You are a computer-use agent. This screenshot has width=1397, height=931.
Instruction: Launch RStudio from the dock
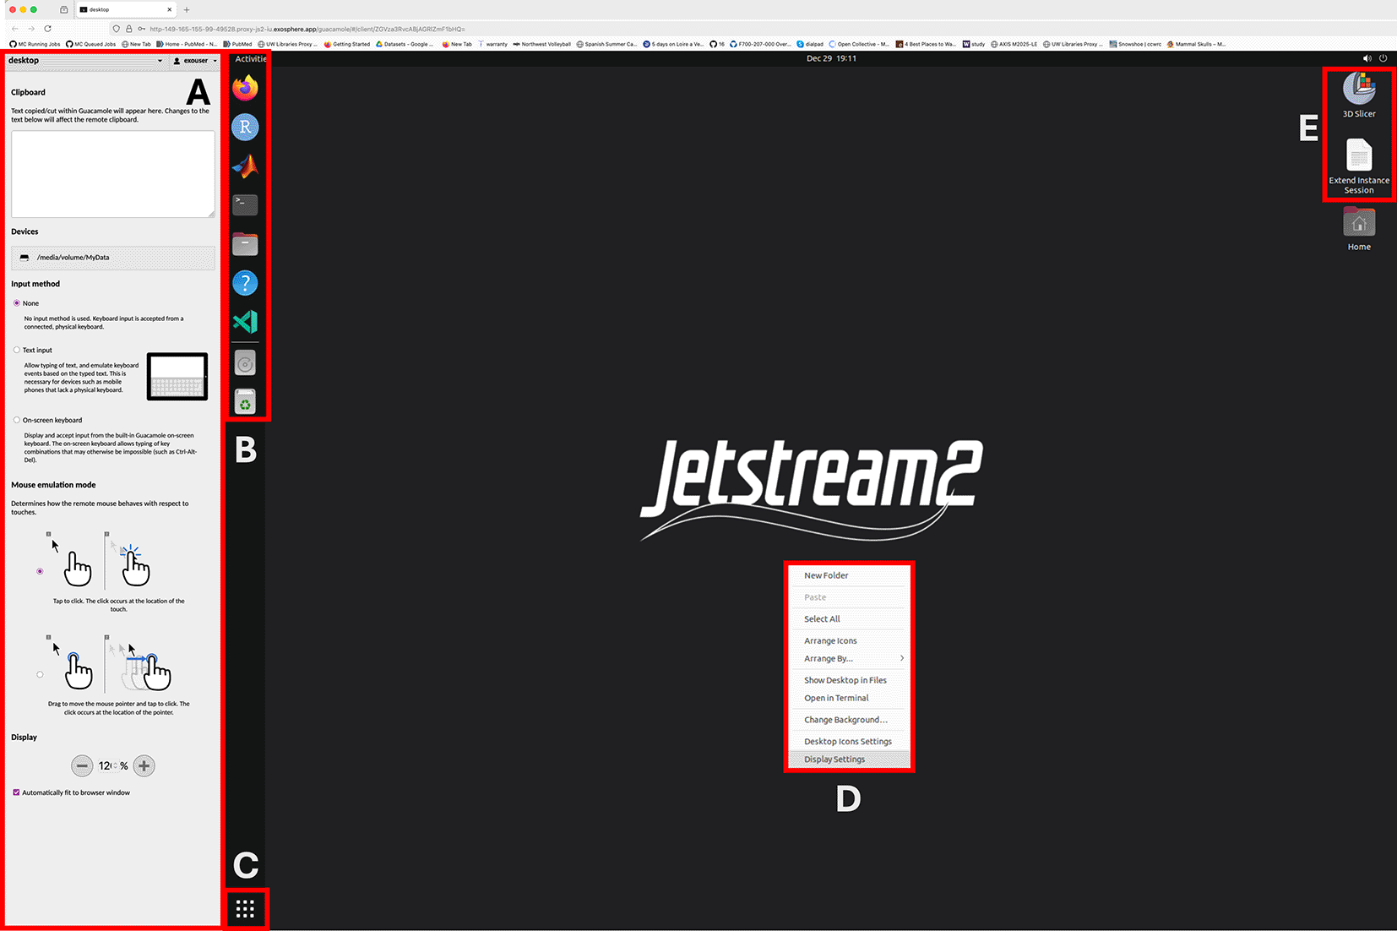(x=245, y=127)
